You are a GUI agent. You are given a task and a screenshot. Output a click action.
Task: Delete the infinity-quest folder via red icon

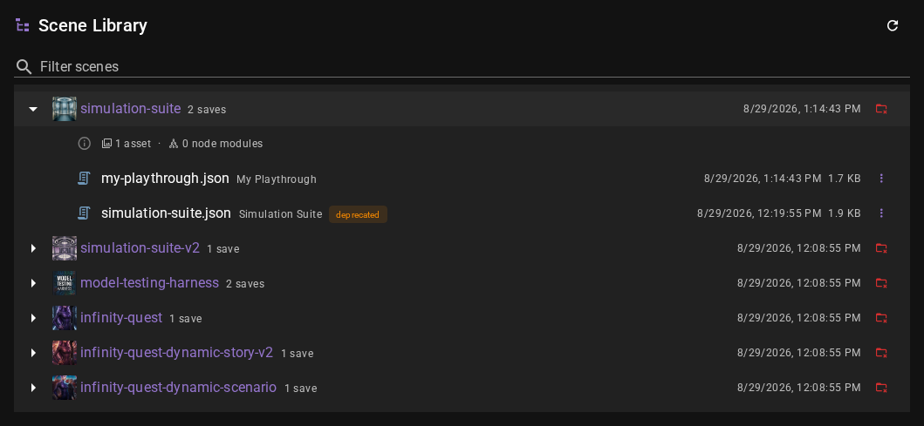pos(881,318)
